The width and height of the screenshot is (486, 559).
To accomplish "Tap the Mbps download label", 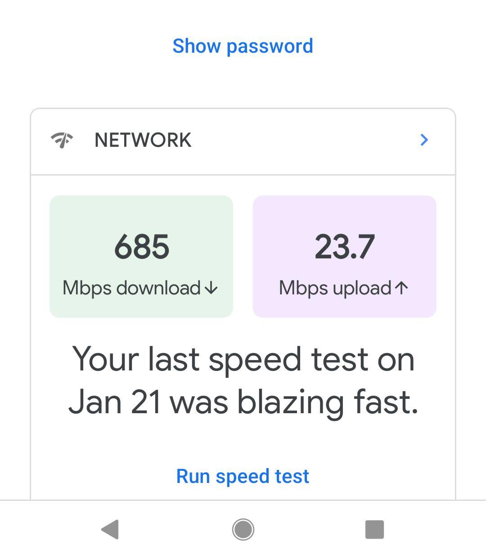I will click(x=131, y=288).
